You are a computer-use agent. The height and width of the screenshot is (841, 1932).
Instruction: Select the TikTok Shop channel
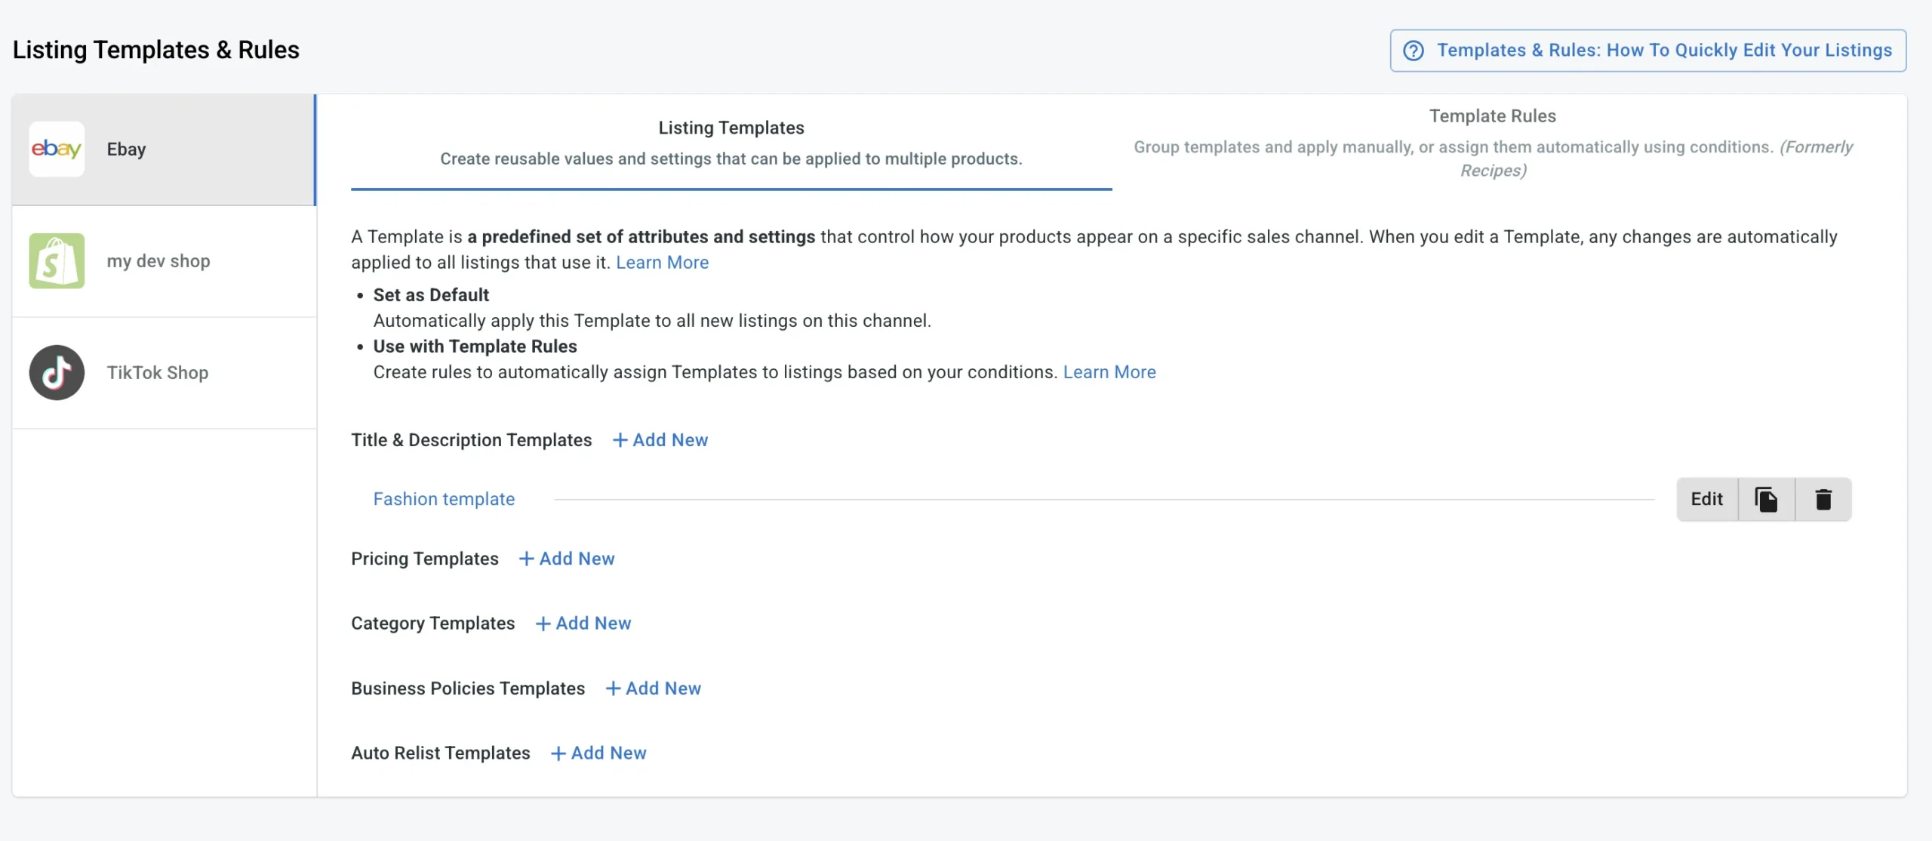pyautogui.click(x=164, y=373)
